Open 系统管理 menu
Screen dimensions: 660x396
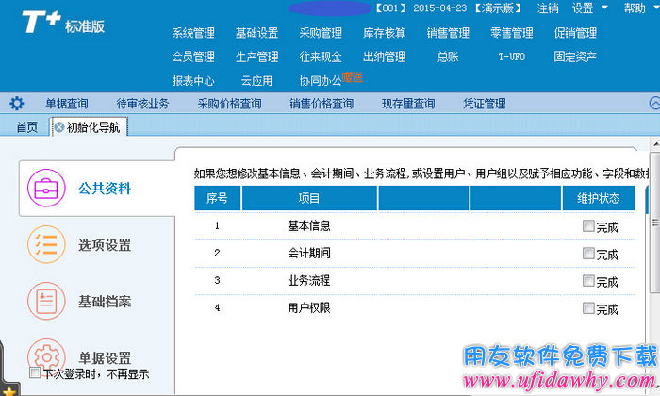193,33
